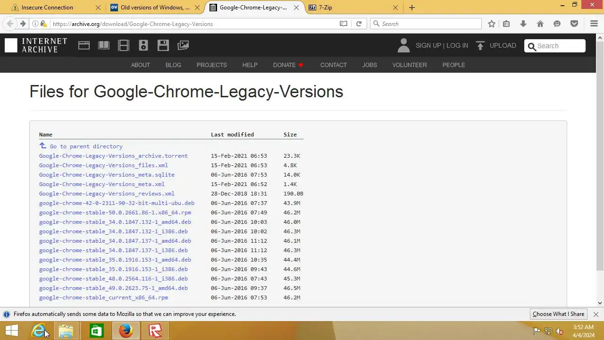Open the ABOUT menu item
The image size is (604, 340).
coord(140,65)
